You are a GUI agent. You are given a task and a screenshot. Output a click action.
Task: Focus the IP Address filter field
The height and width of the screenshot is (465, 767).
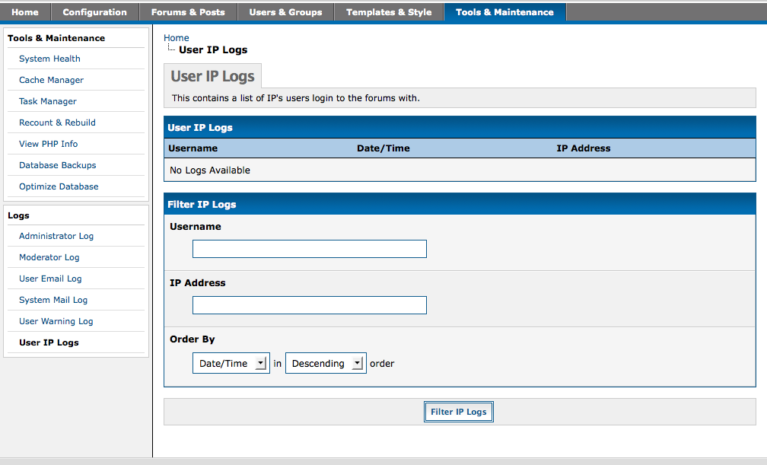click(x=309, y=305)
